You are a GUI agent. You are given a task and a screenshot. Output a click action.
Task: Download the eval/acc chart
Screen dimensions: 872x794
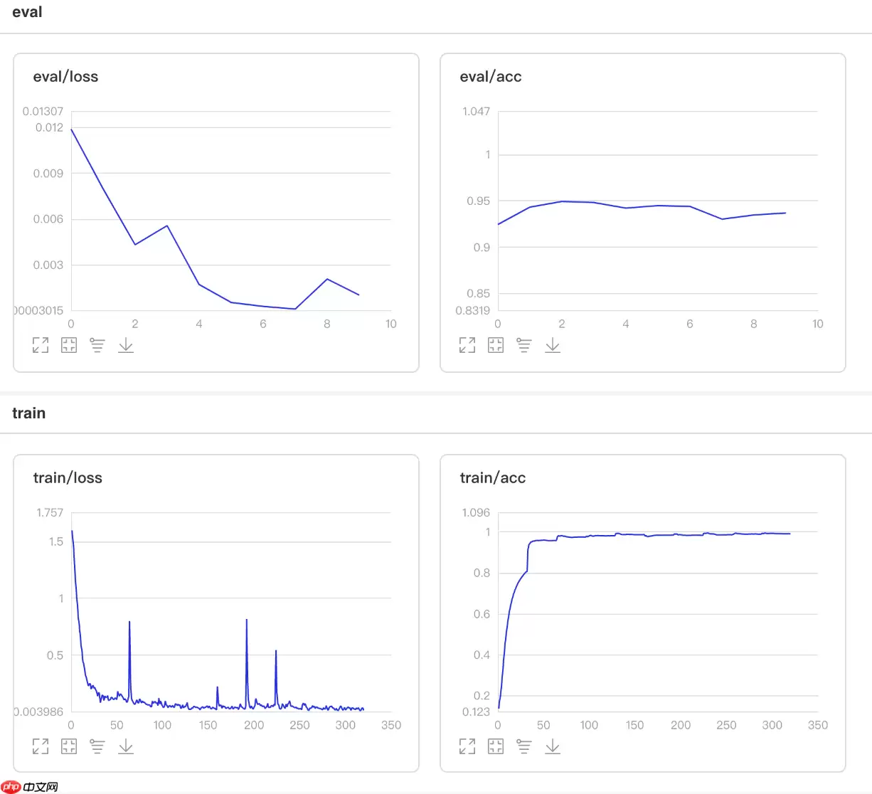coord(553,345)
